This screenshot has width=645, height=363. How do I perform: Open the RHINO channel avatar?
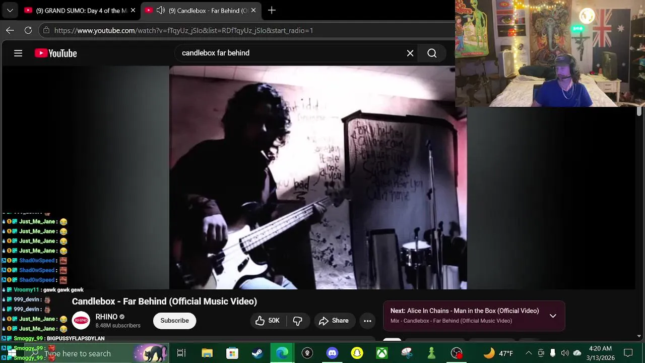tap(81, 321)
